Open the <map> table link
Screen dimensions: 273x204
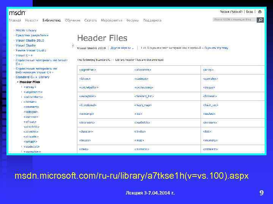[139, 140]
